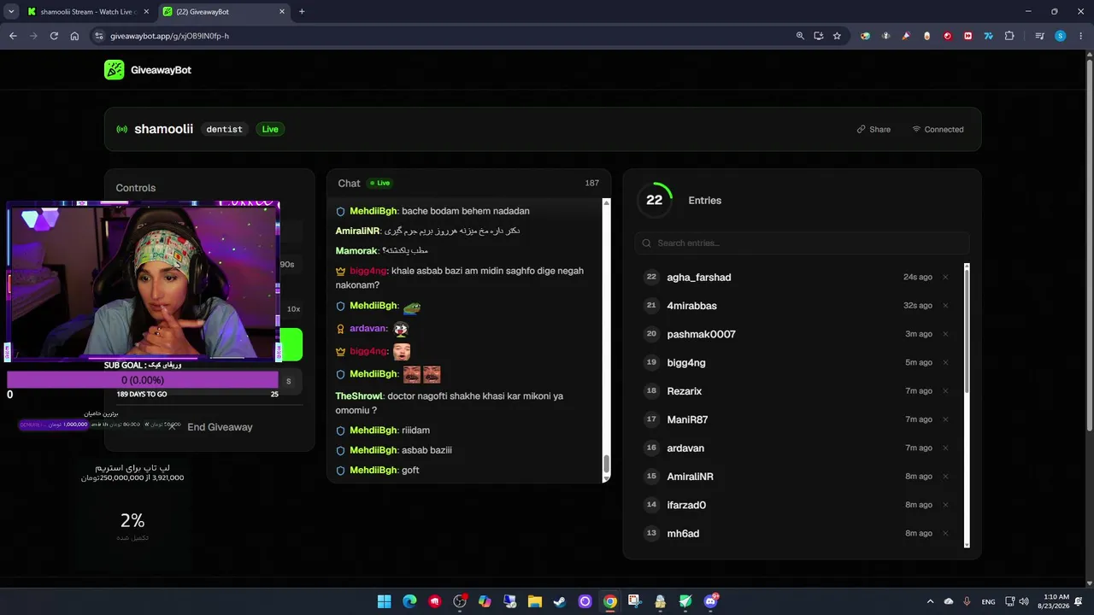Click username Mamorak in chat

click(x=356, y=251)
